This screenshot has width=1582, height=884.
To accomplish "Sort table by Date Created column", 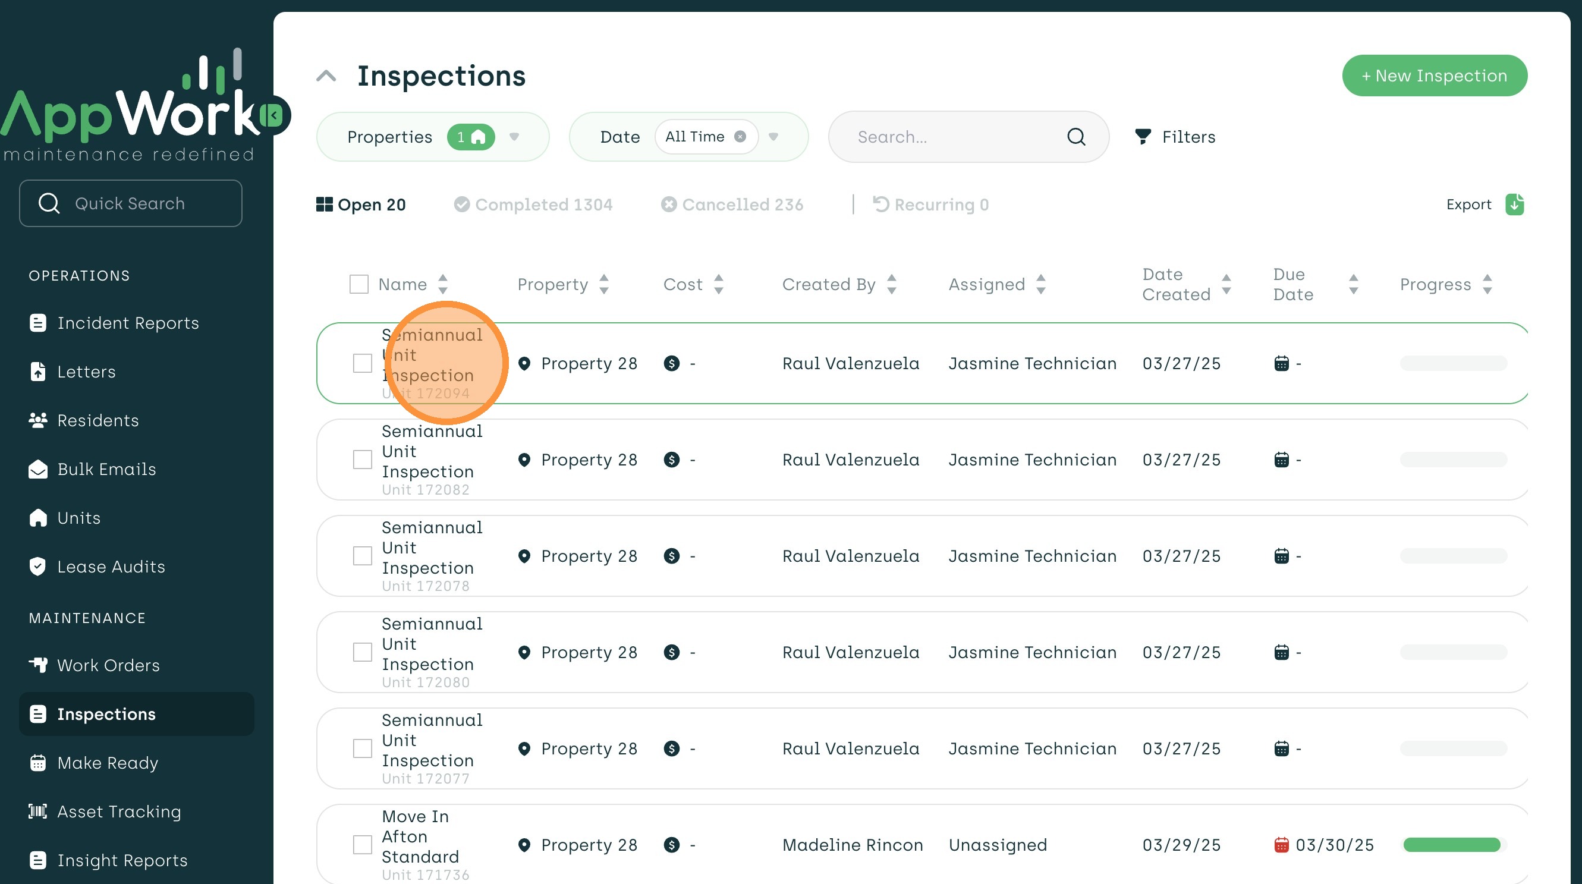I will pyautogui.click(x=1226, y=284).
